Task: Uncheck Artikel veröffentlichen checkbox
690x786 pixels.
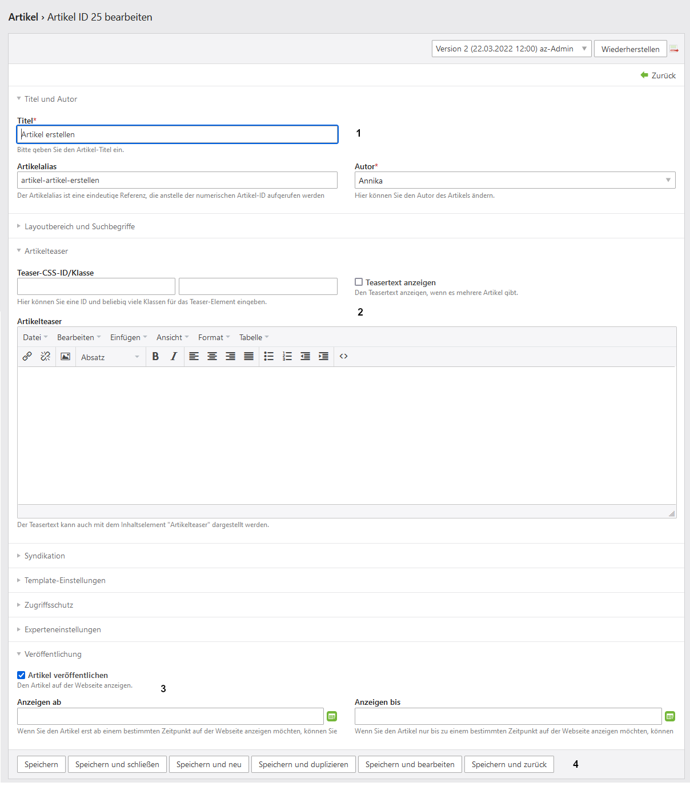Action: (x=21, y=675)
